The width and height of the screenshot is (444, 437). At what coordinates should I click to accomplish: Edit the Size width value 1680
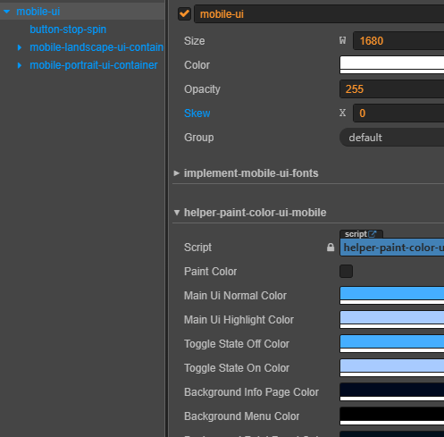(x=398, y=41)
